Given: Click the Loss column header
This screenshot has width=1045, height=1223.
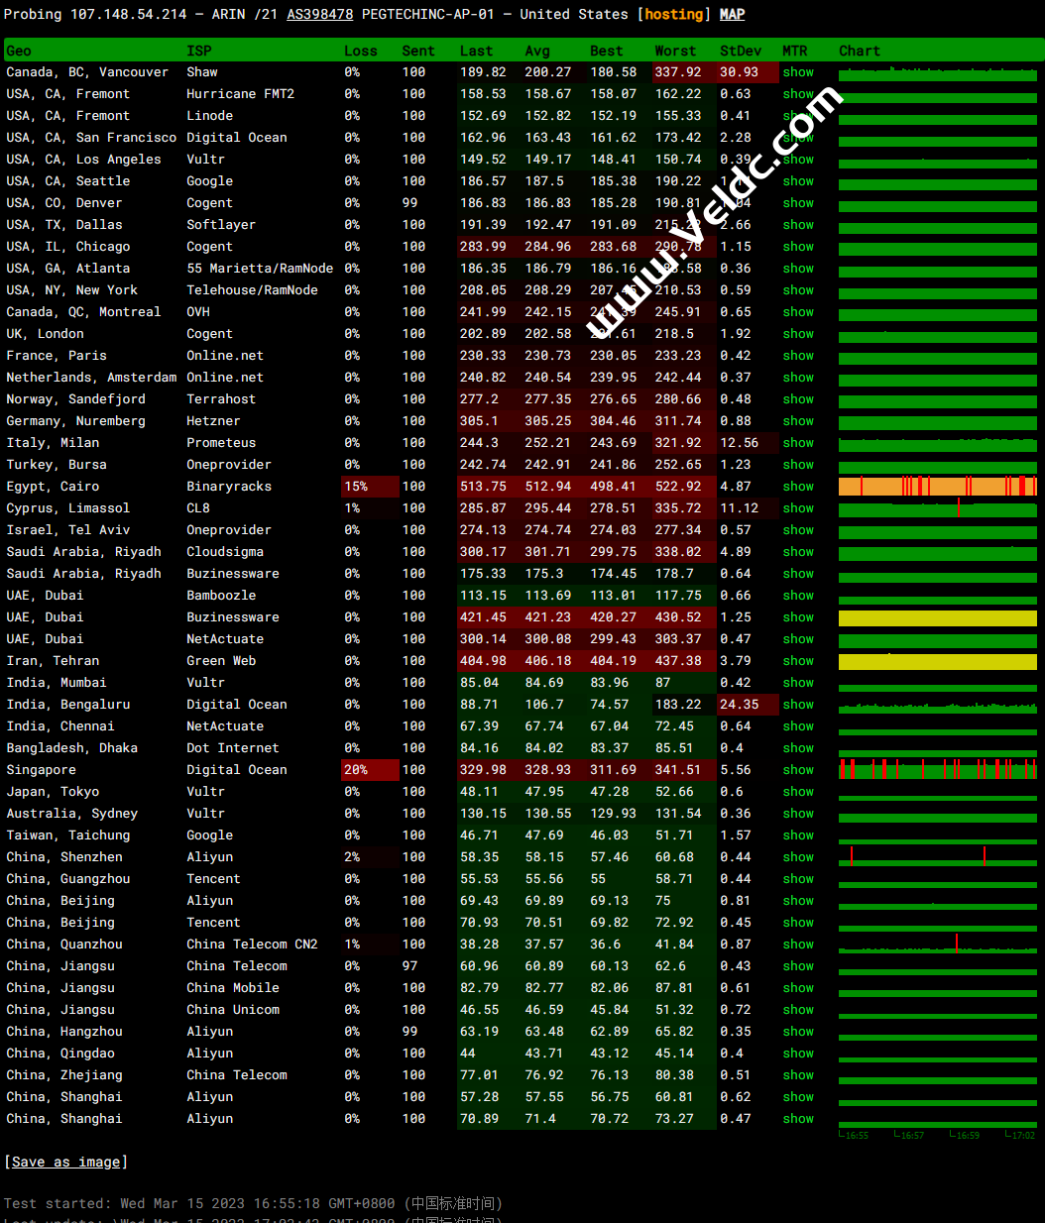Looking at the screenshot, I should [360, 51].
